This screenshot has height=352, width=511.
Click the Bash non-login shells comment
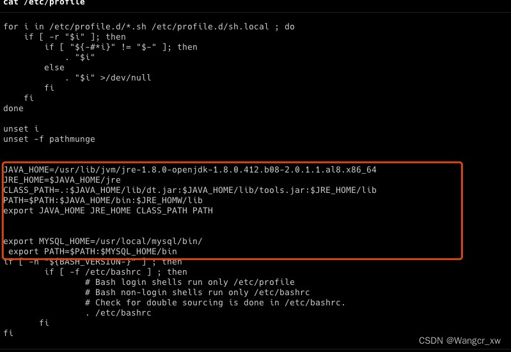(x=198, y=293)
